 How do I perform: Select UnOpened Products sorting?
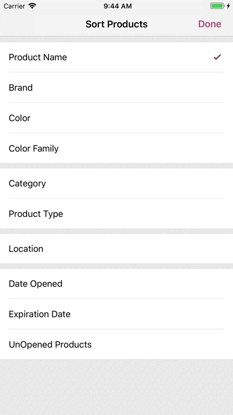pos(116,345)
